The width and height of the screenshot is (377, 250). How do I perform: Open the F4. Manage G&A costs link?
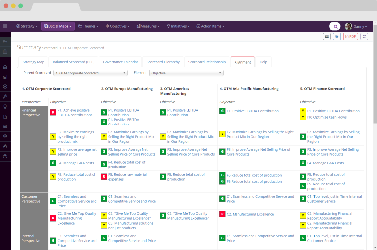[x=75, y=163]
